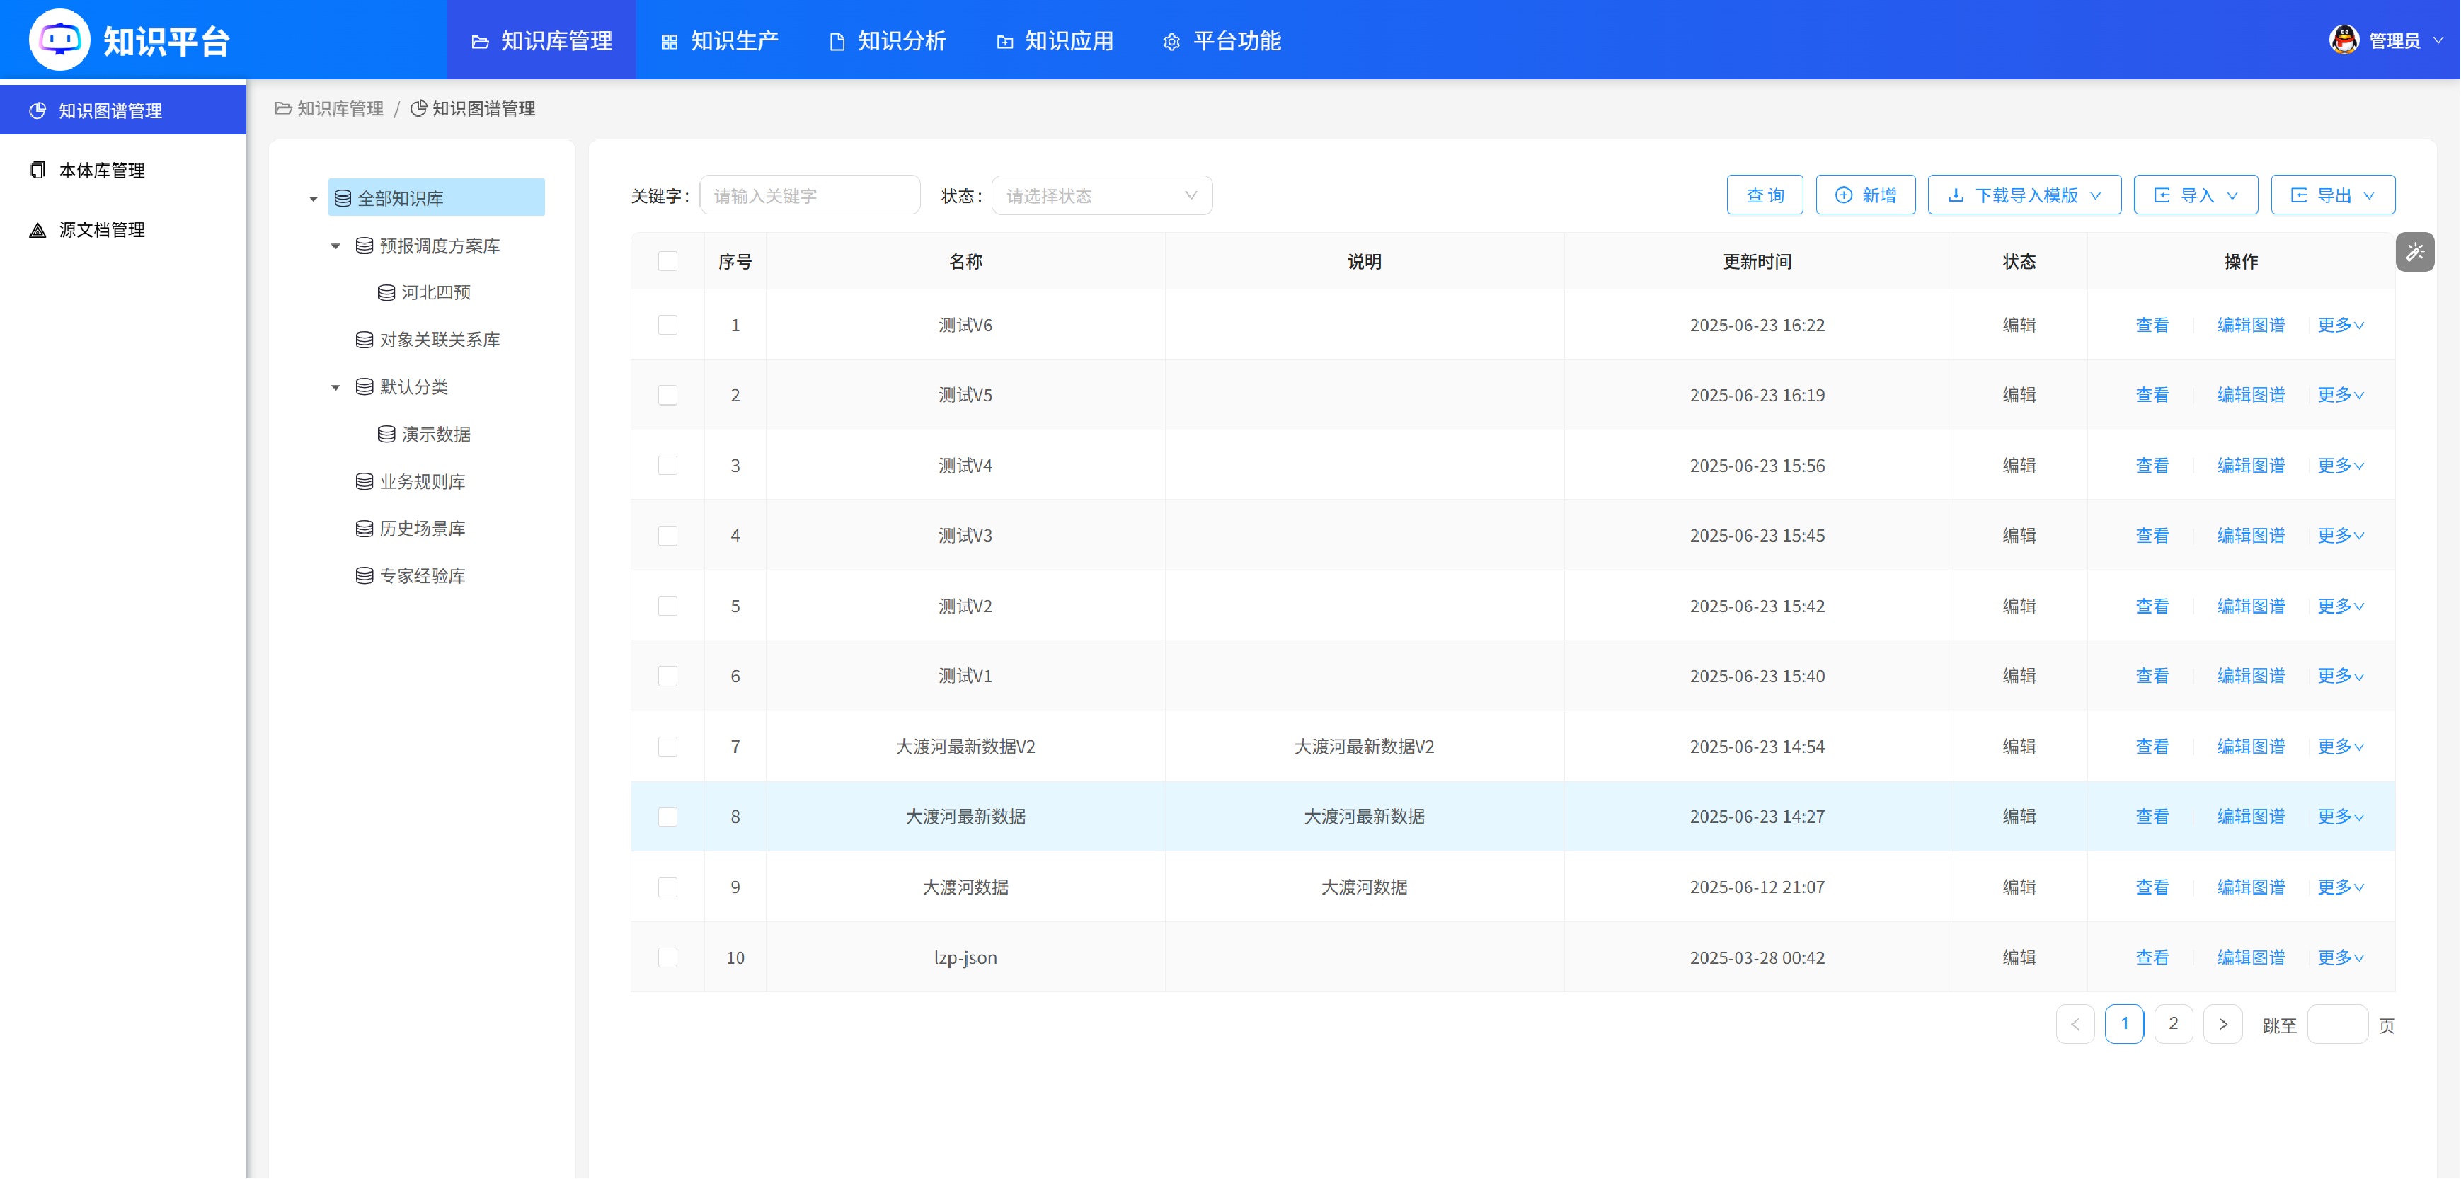2461x1179 pixels.
Task: Check the row checkbox for lzp-json
Action: (x=667, y=957)
